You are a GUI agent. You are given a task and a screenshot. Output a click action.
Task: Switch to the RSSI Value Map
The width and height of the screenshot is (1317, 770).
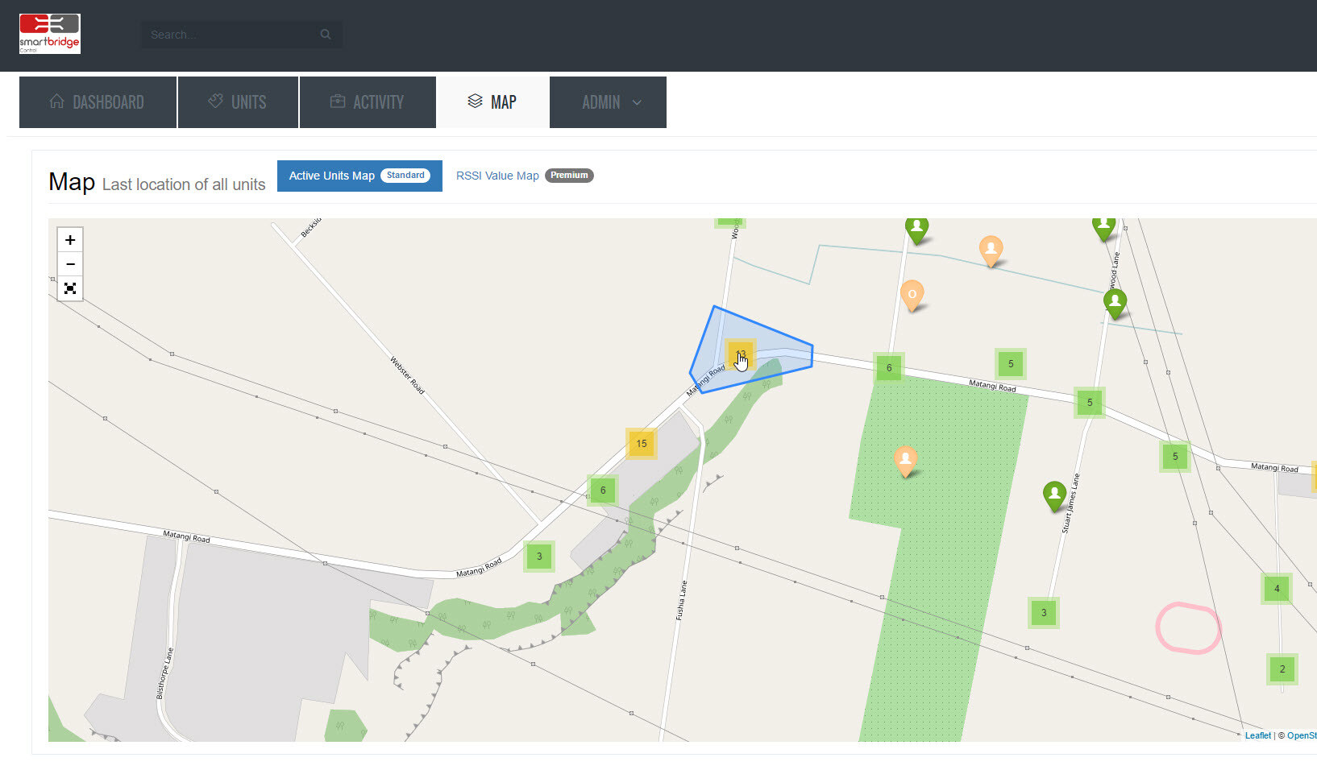coord(497,176)
